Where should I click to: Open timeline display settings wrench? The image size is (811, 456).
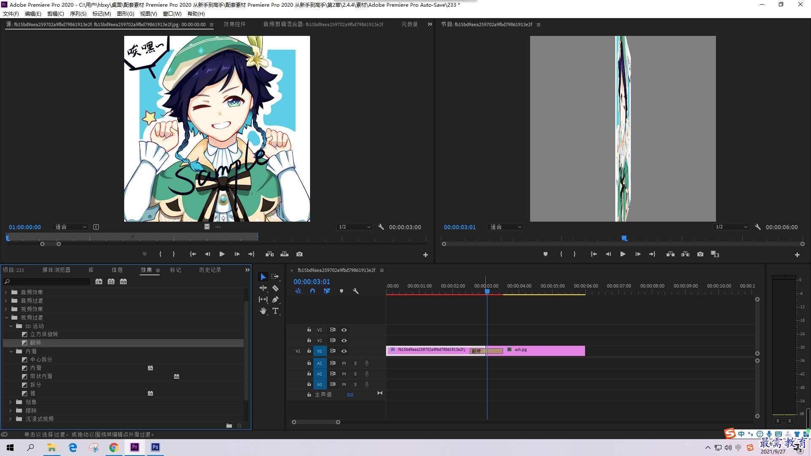click(356, 291)
